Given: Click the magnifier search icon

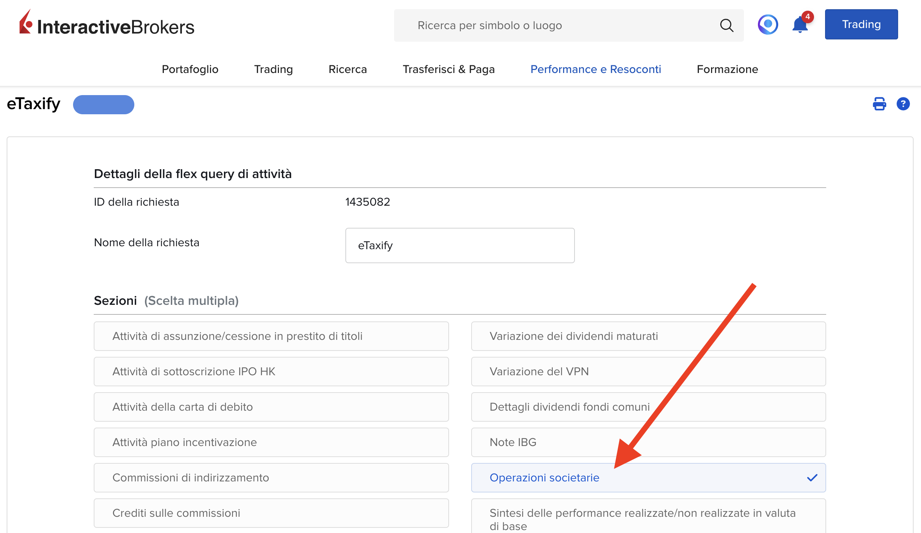Looking at the screenshot, I should (x=727, y=25).
